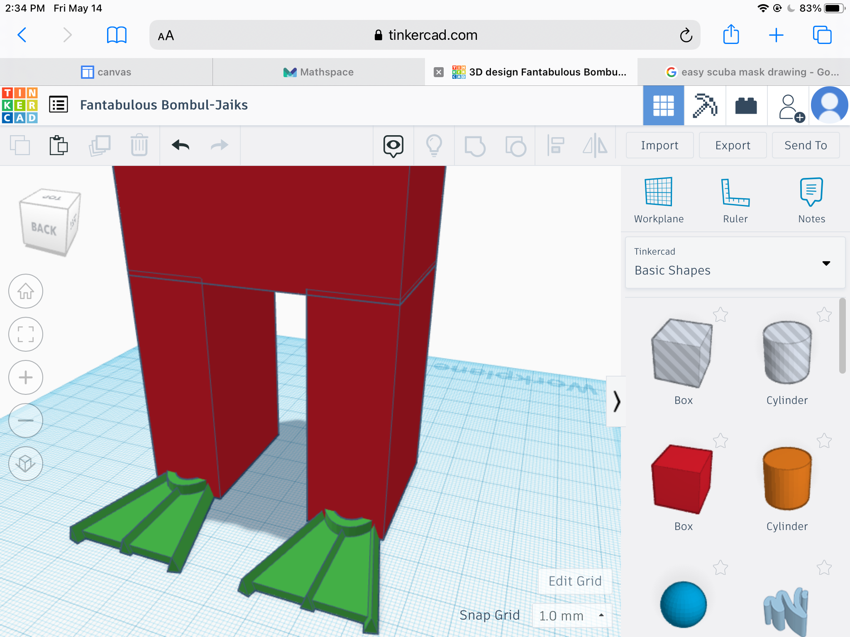This screenshot has height=637, width=850.
Task: Click the Mirror tool
Action: pos(595,146)
